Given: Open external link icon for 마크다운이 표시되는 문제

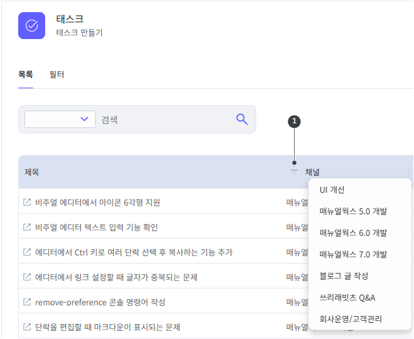Looking at the screenshot, I should pos(27,327).
